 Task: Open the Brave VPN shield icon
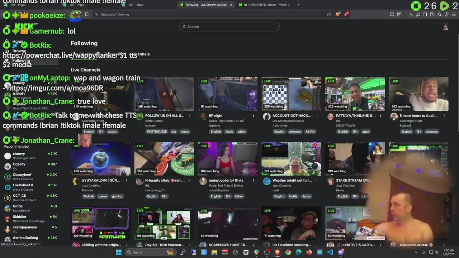[x=446, y=14]
